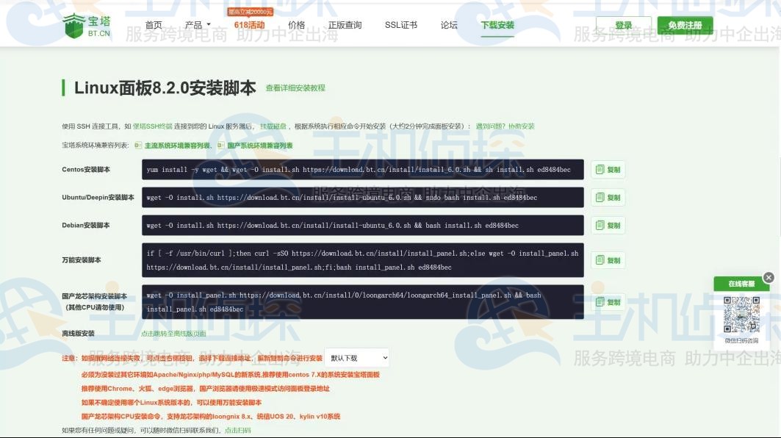Screen dimensions: 781x438
Task: Click the WeChat QR code image
Action: [741, 315]
